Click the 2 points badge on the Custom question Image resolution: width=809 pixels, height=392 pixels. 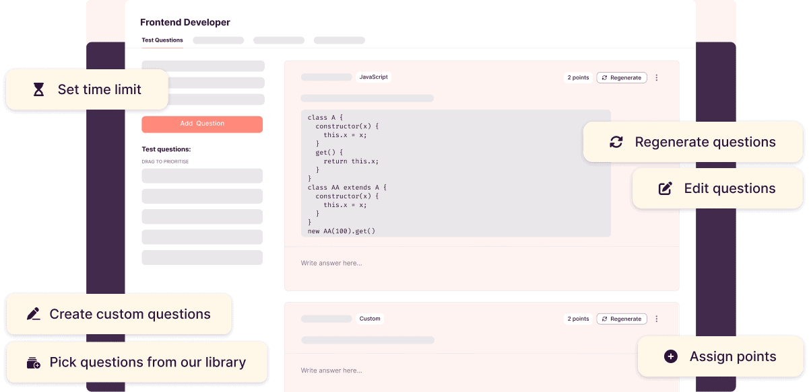(x=577, y=319)
